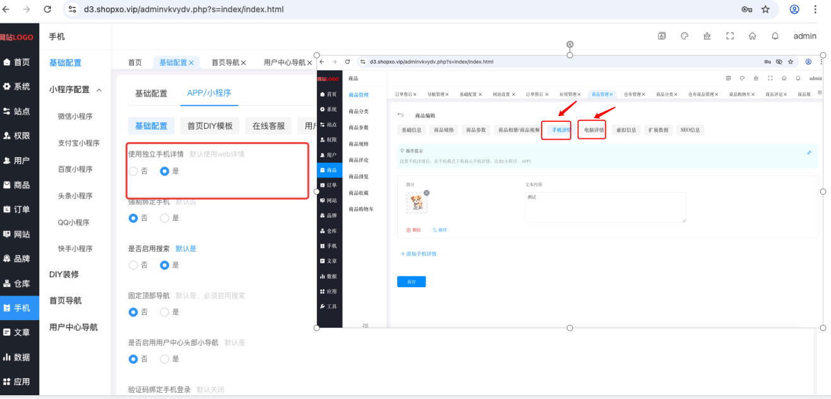
Task: Collapse the 小程序配置 submenu
Action: [x=99, y=90]
